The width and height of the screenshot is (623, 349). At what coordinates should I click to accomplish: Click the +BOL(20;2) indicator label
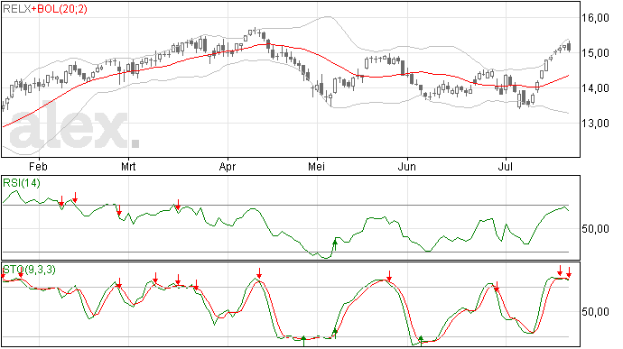point(60,9)
